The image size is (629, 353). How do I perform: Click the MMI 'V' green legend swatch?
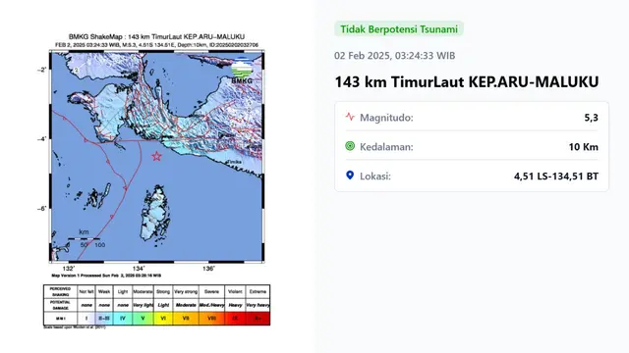click(x=143, y=318)
